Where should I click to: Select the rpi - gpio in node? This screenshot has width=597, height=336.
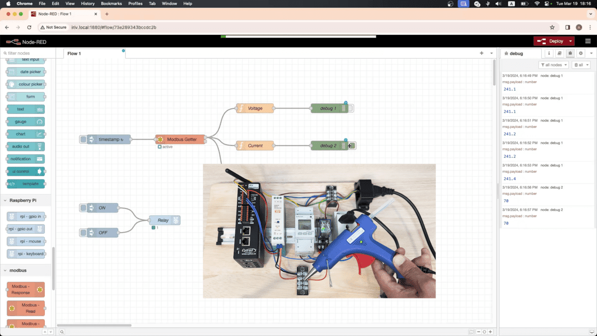click(x=25, y=216)
